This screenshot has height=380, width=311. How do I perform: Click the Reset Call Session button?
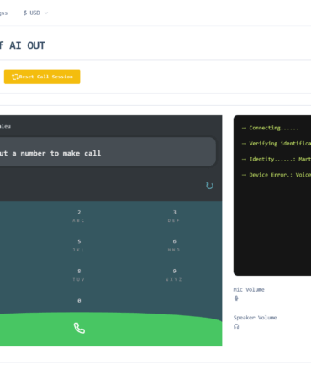(42, 77)
